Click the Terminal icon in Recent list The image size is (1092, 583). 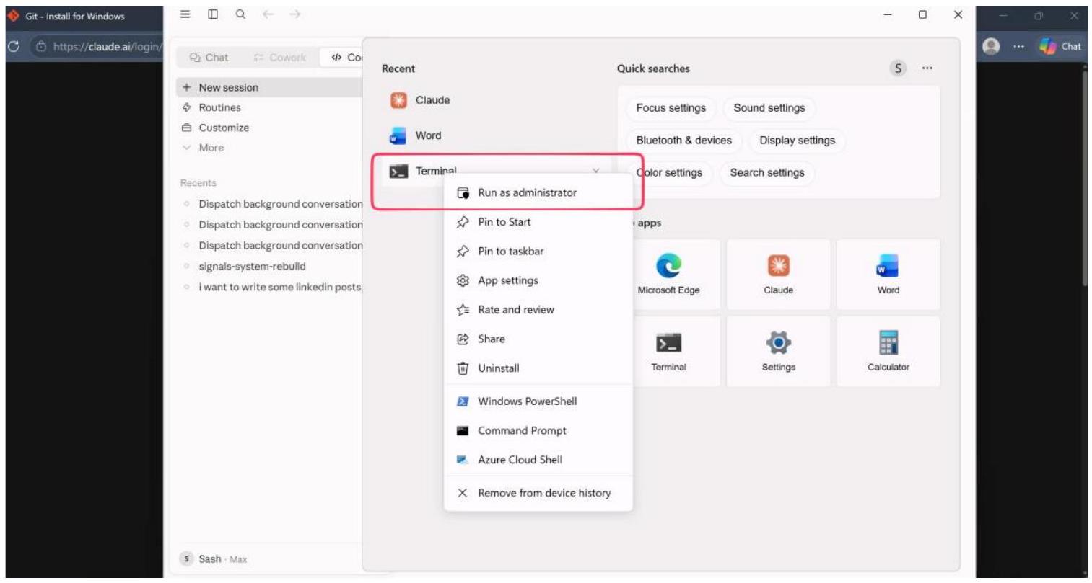pyautogui.click(x=398, y=172)
